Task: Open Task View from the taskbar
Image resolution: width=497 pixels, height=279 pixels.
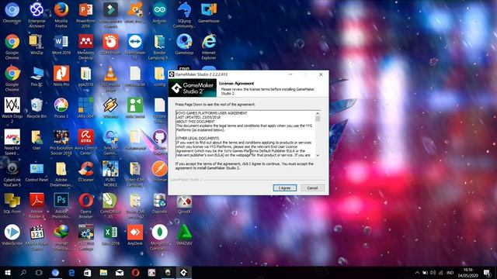Action: (39, 273)
